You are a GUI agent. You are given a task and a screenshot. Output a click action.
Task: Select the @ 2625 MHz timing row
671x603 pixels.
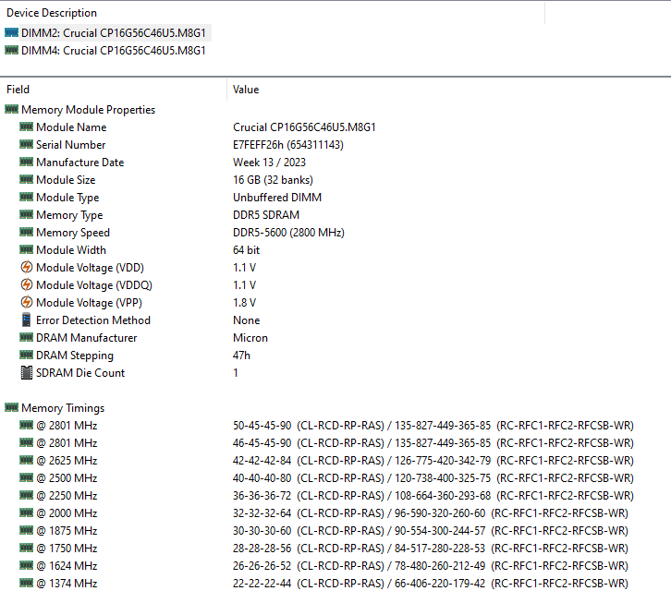(x=66, y=461)
